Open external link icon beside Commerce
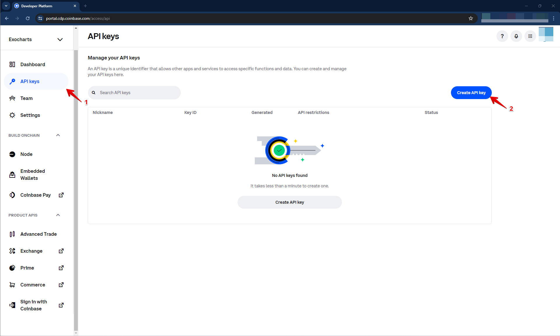 61,285
